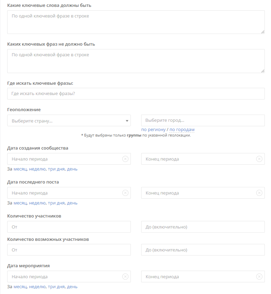The width and height of the screenshot is (271, 294).
Task: Clear community creation start date field
Action: pos(125,159)
